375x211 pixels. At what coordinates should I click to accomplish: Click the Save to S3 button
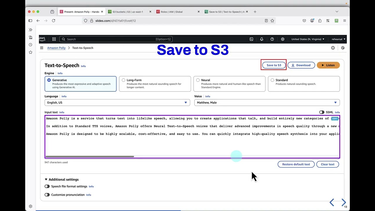point(274,65)
